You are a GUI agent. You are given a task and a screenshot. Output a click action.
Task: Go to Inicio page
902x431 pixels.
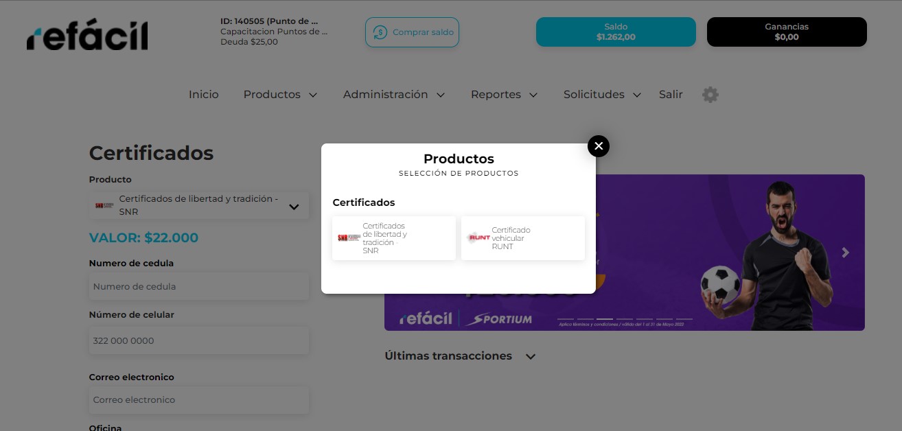click(x=204, y=95)
